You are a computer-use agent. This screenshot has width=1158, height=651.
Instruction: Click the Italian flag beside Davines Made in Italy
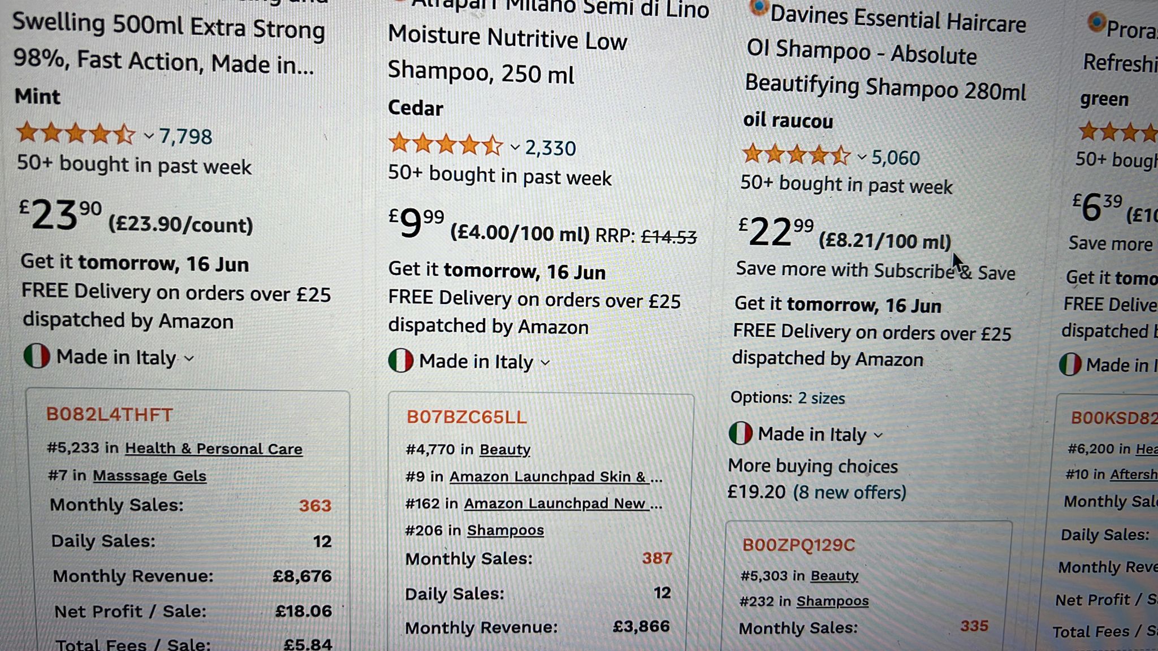[x=740, y=433]
